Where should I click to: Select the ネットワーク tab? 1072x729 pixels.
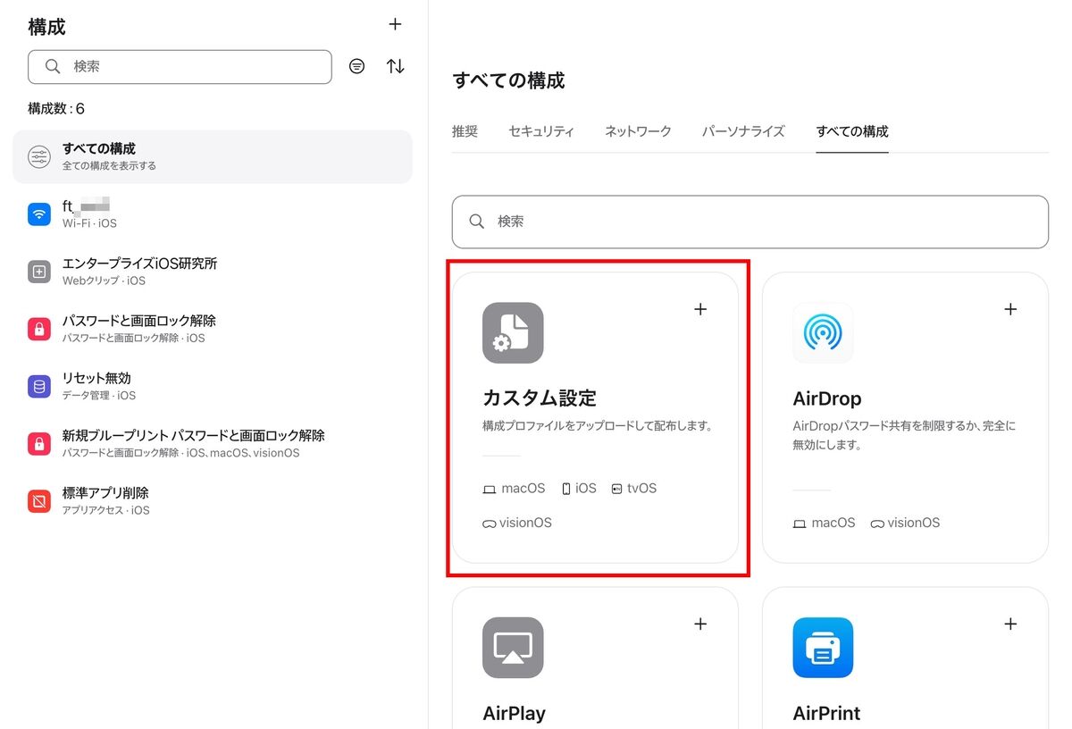coord(638,131)
